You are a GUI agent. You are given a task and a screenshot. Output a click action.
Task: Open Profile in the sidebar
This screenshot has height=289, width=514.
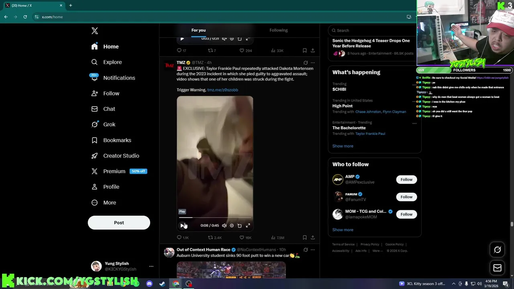[x=105, y=187]
